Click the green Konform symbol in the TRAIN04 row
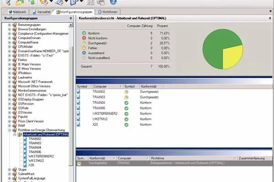Image resolution: width=274 pixels, height=182 pixels. (126, 103)
